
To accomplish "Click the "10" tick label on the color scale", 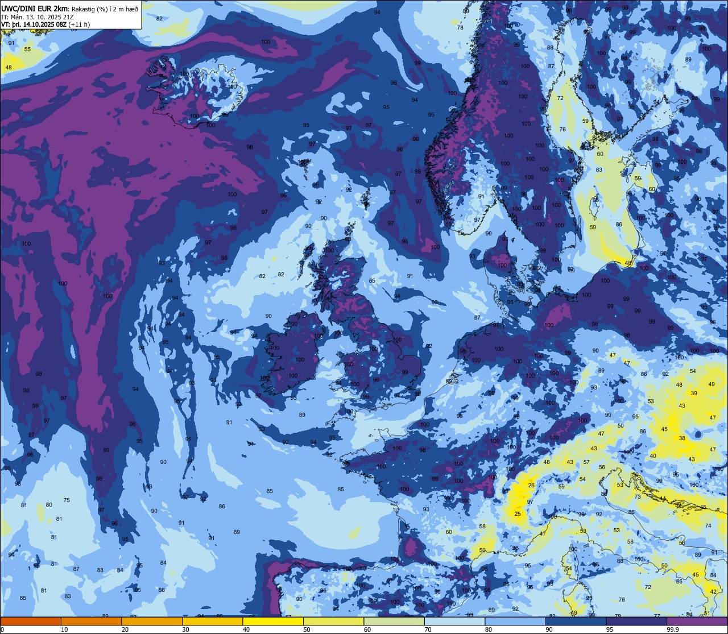I will 65,629.
